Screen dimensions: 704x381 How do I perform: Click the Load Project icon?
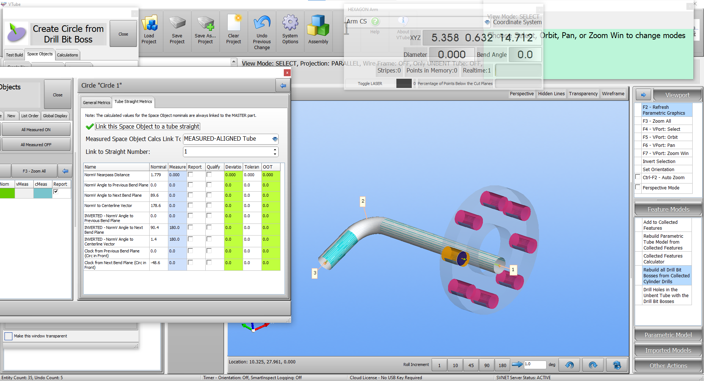point(149,23)
